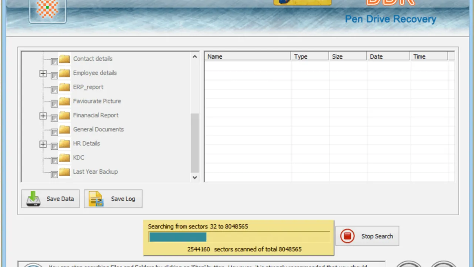Sort file list by Size column
This screenshot has width=474, height=267.
[348, 56]
